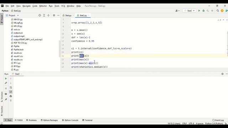Expand all items in Project panel
The image size is (228, 128).
[44, 15]
